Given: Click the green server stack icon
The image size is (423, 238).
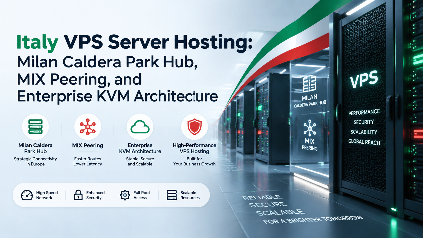Looking at the screenshot, I should point(35,127).
